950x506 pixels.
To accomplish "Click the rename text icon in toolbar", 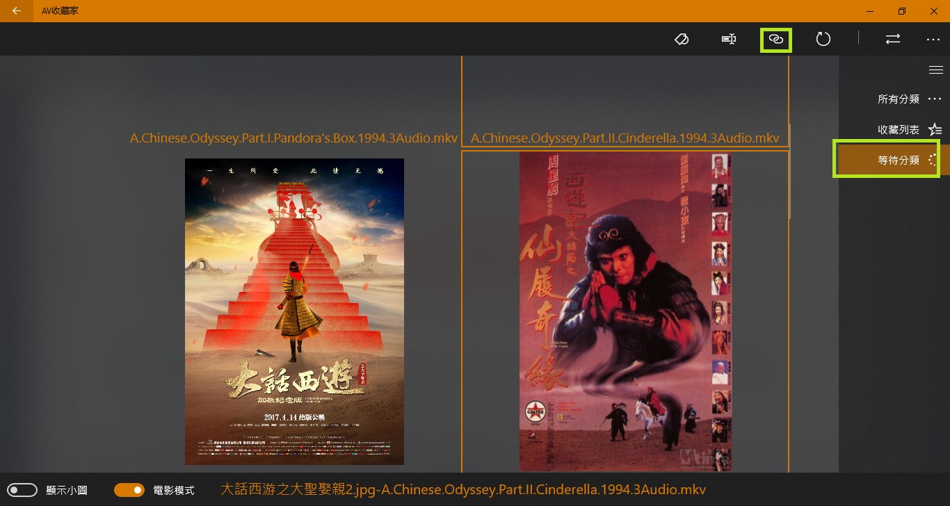I will [728, 40].
